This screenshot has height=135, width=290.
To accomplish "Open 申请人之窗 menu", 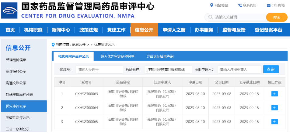I will coord(174,30).
